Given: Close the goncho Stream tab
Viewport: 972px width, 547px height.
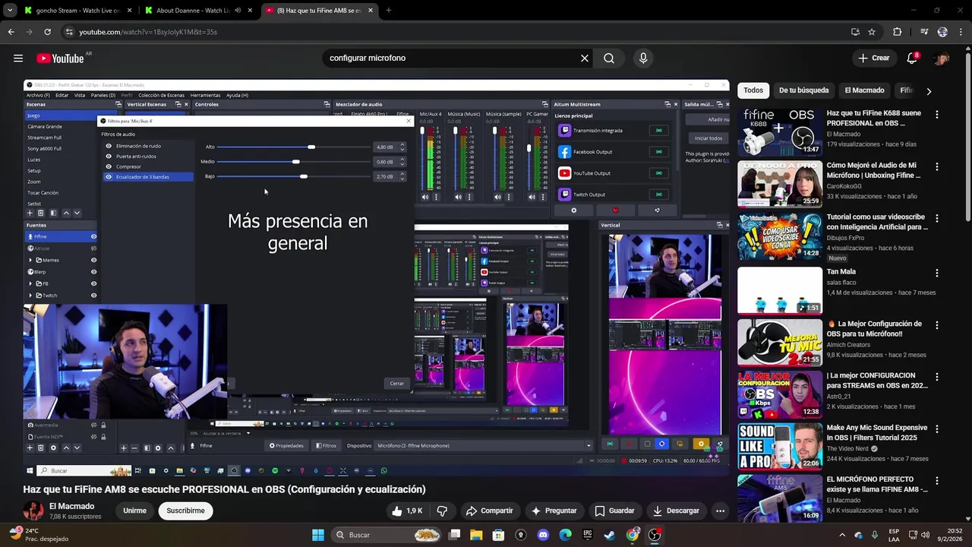Looking at the screenshot, I should coord(130,11).
